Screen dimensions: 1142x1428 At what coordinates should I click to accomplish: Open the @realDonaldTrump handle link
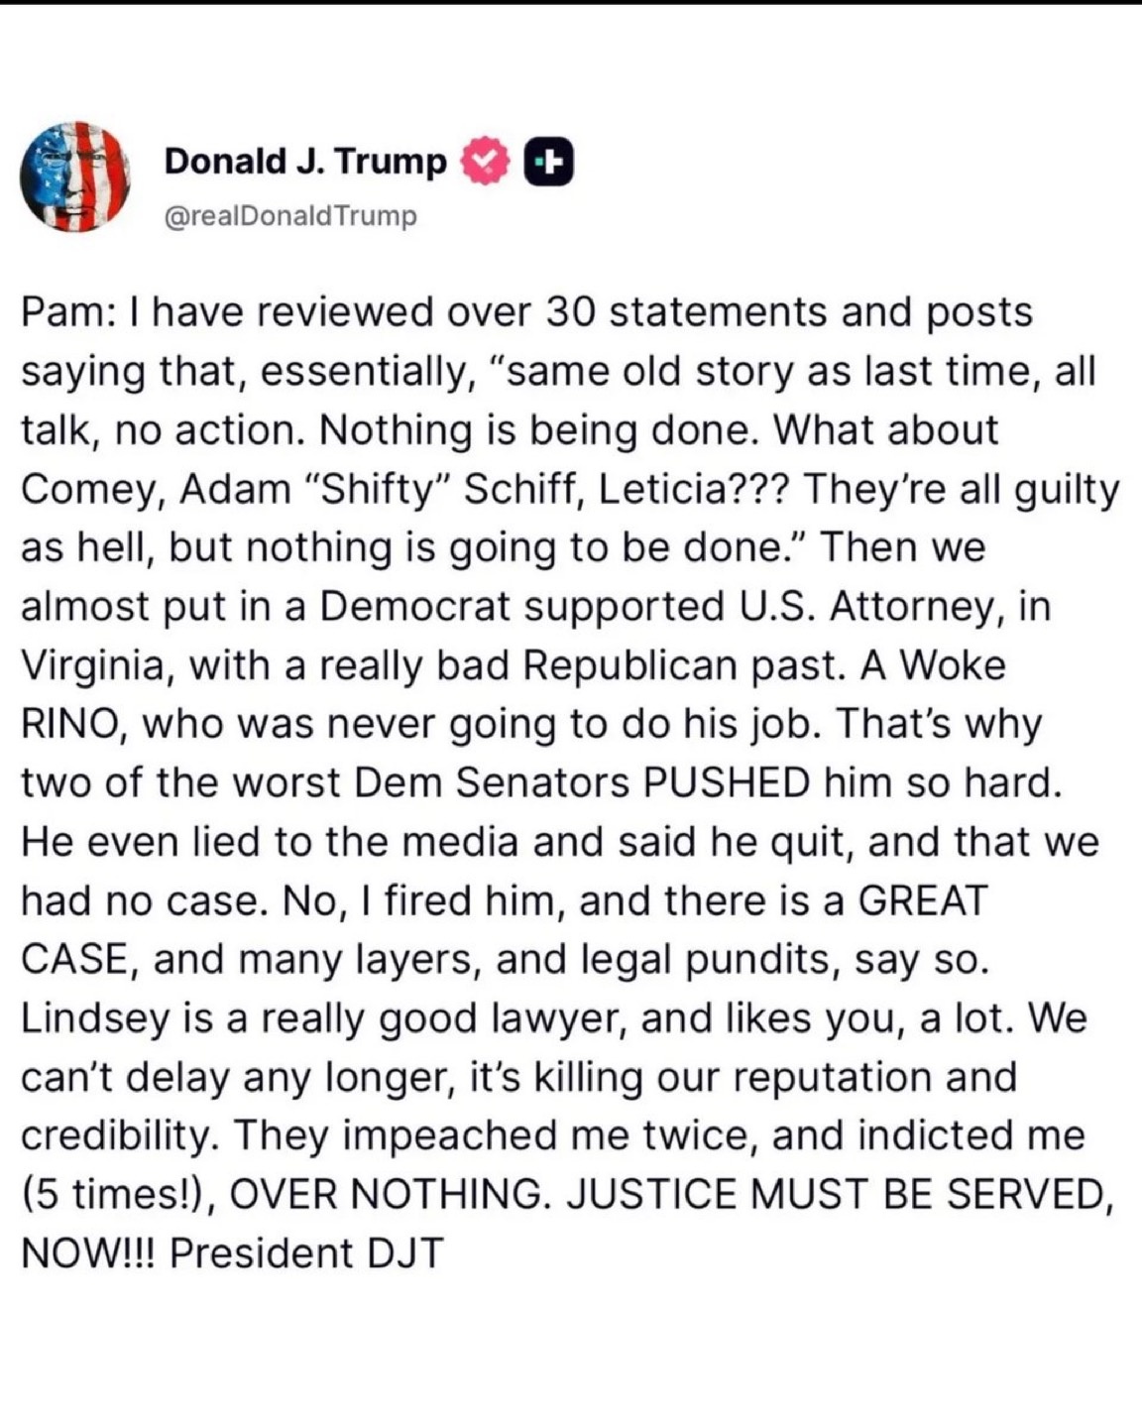pos(289,215)
